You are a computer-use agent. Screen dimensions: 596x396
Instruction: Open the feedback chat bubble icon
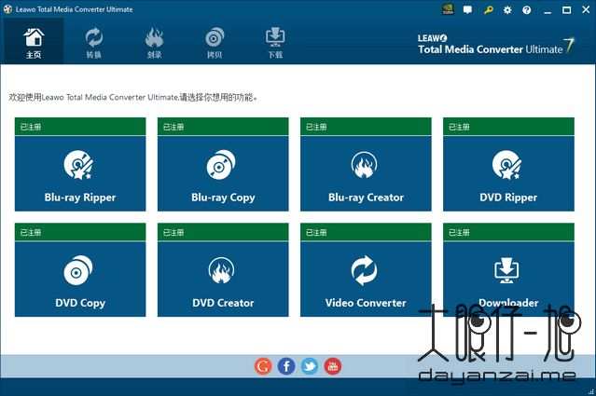pyautogui.click(x=467, y=10)
